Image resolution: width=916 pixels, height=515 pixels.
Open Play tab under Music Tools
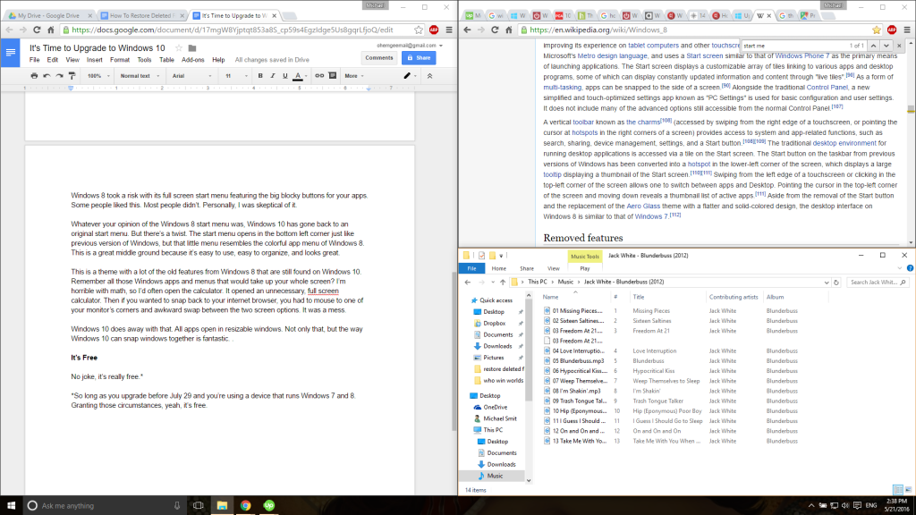(585, 268)
